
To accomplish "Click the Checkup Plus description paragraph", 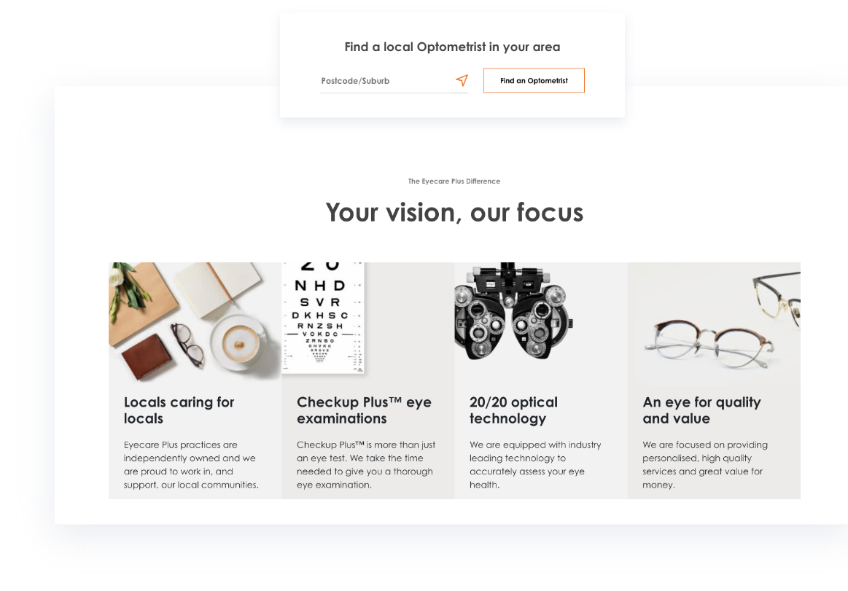I will point(366,464).
